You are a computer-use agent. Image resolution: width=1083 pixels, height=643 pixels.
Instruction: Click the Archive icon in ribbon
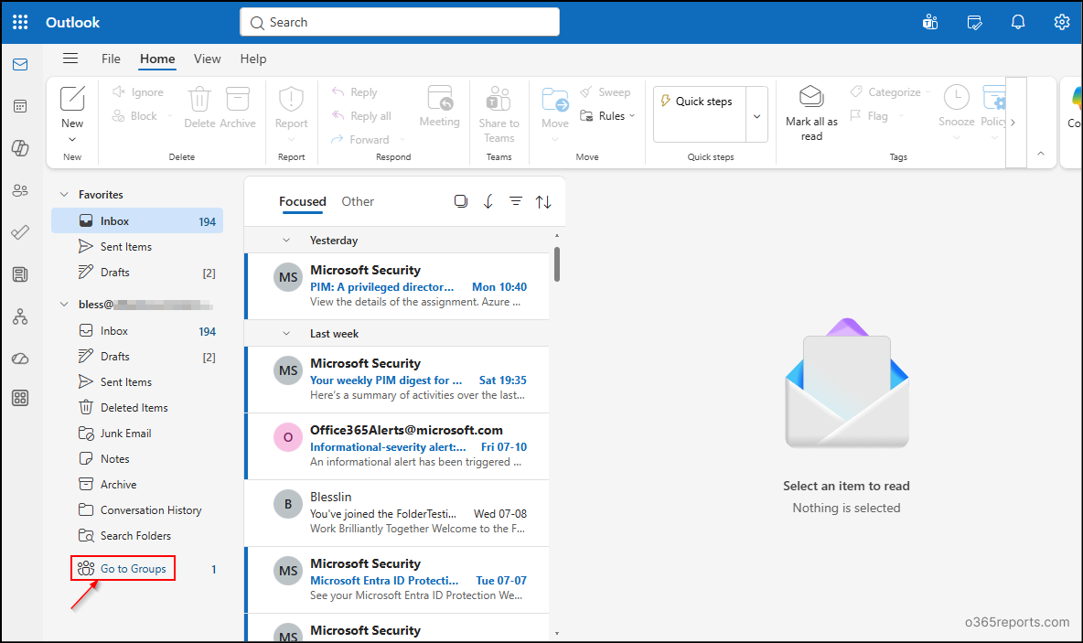(x=238, y=99)
